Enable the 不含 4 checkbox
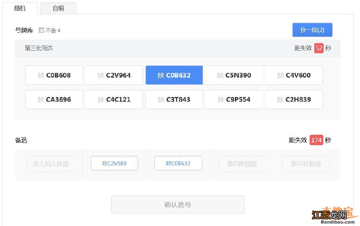Viewport: 360px width, 226px height. [41, 30]
